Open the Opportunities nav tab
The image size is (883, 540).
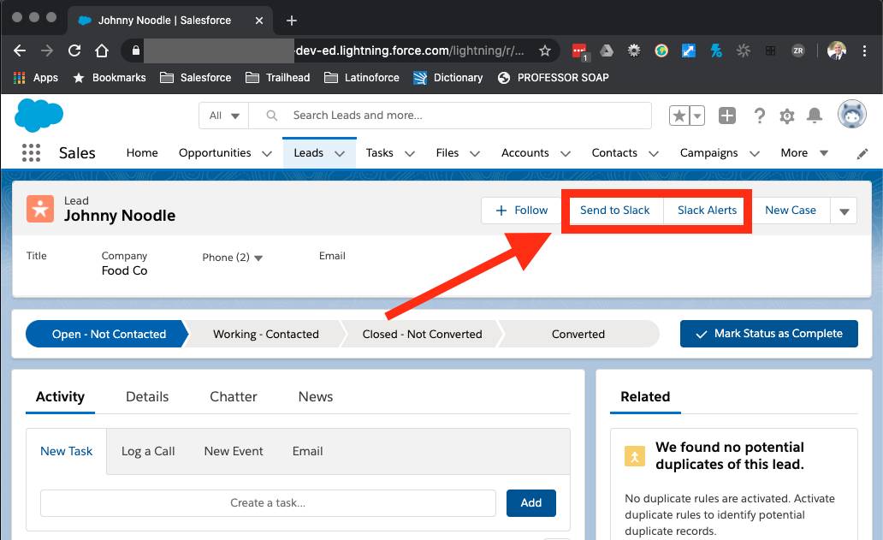coord(215,152)
